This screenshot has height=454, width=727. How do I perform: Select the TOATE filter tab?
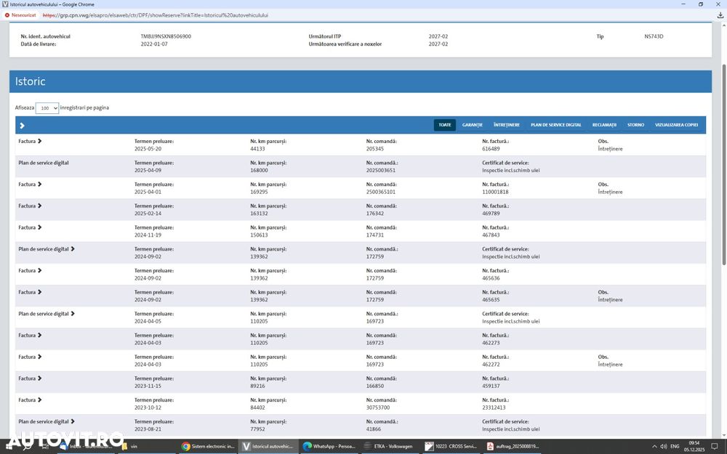(445, 125)
